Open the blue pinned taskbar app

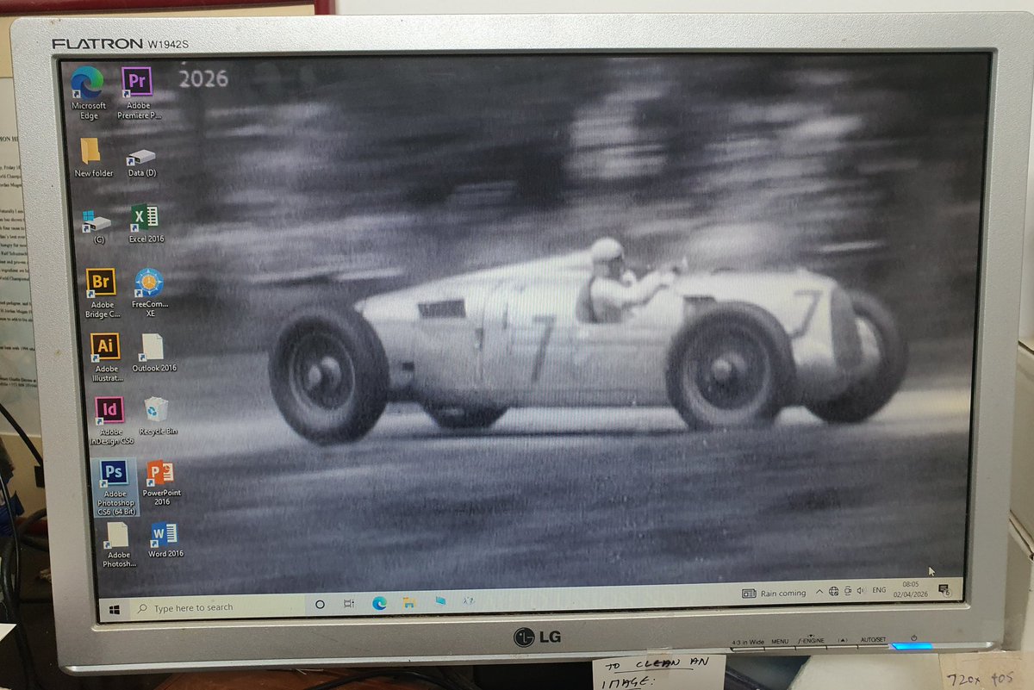[440, 600]
